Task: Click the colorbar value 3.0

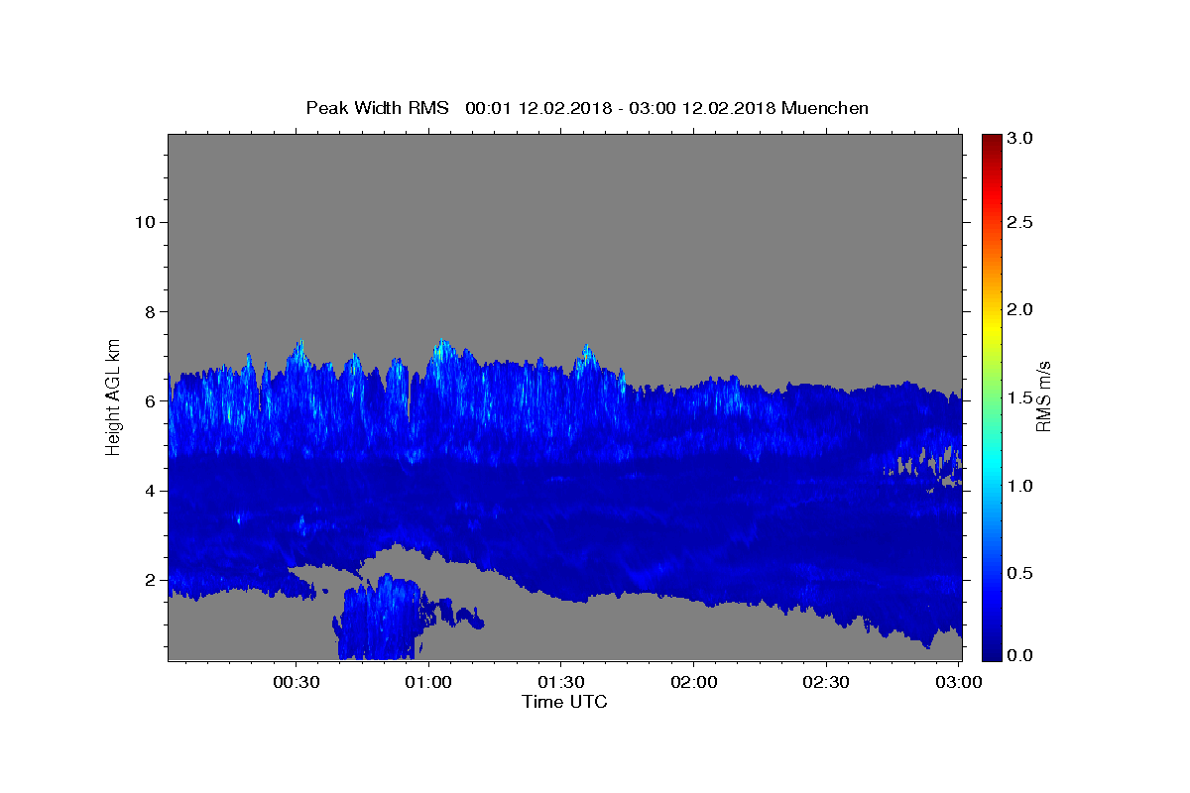Action: pyautogui.click(x=1021, y=139)
